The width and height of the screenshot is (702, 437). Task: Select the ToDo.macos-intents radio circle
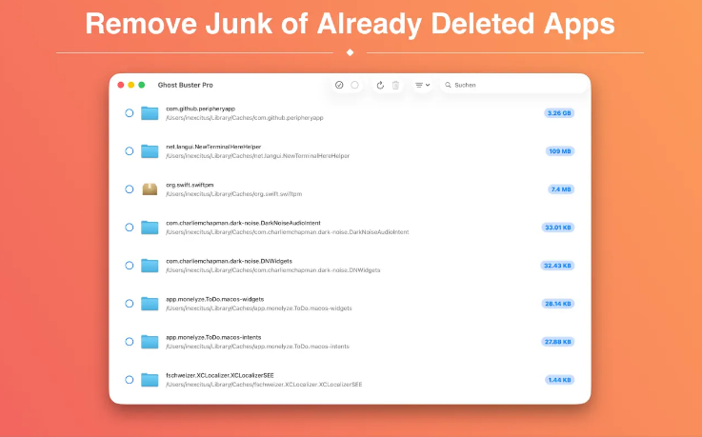click(130, 342)
